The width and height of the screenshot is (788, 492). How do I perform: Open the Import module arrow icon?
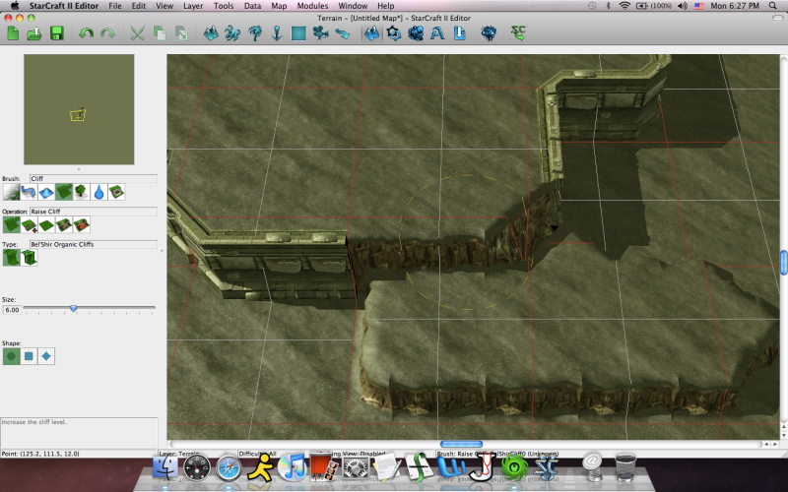click(459, 33)
